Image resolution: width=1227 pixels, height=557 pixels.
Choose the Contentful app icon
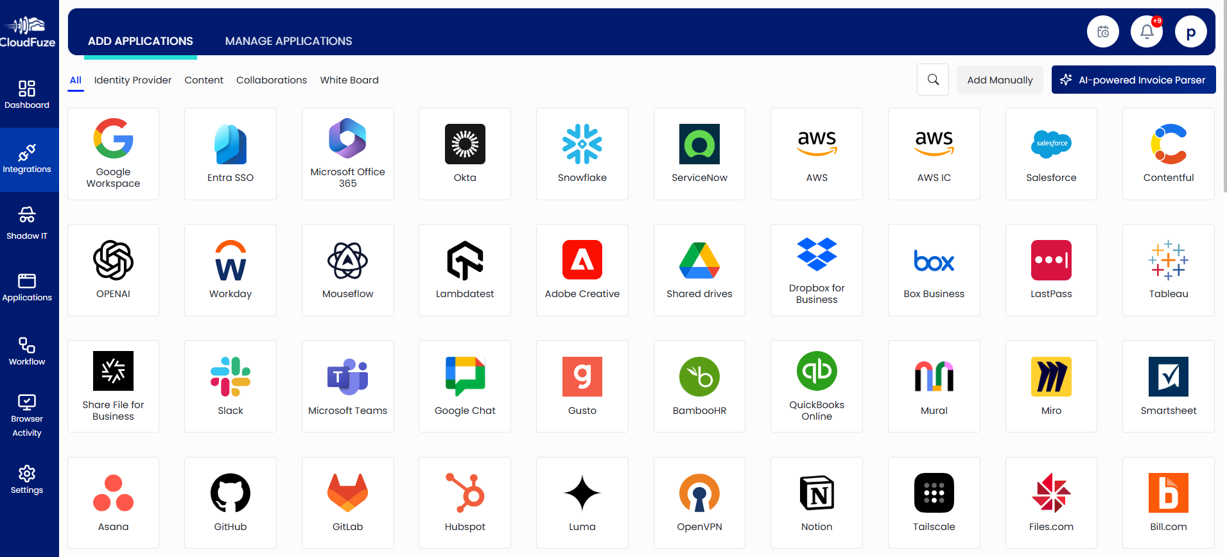click(x=1169, y=144)
